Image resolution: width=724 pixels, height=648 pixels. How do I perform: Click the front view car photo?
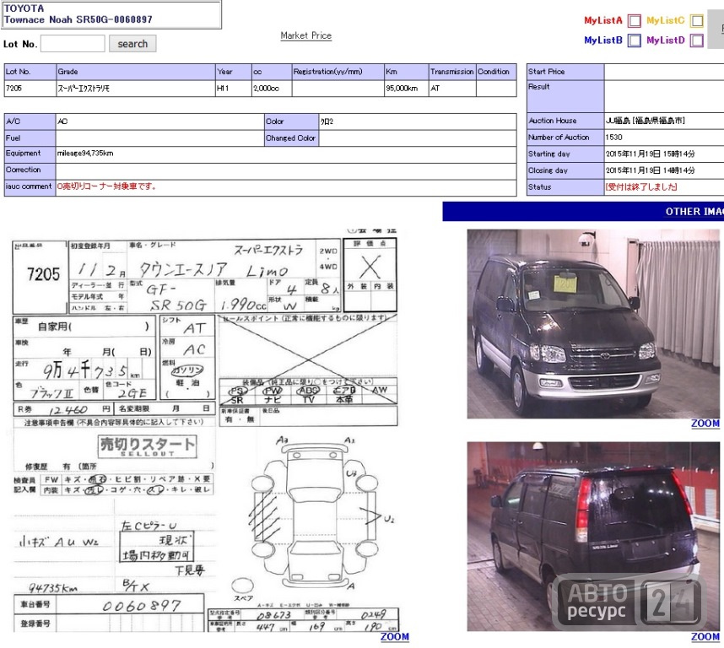click(x=593, y=324)
